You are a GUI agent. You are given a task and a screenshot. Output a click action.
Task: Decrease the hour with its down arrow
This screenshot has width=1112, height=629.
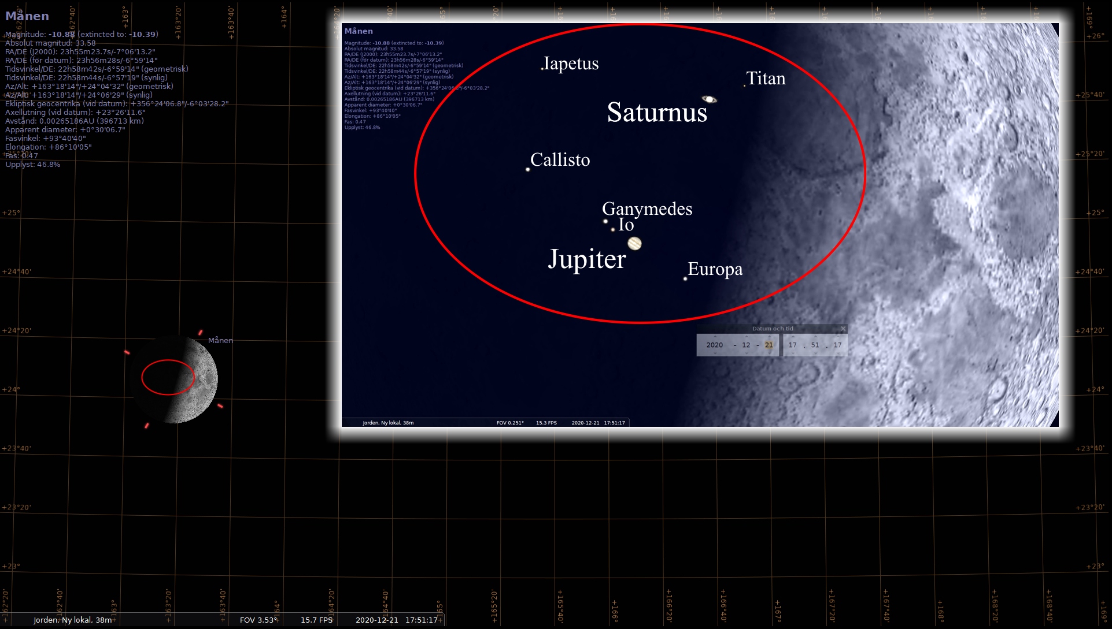click(x=793, y=353)
